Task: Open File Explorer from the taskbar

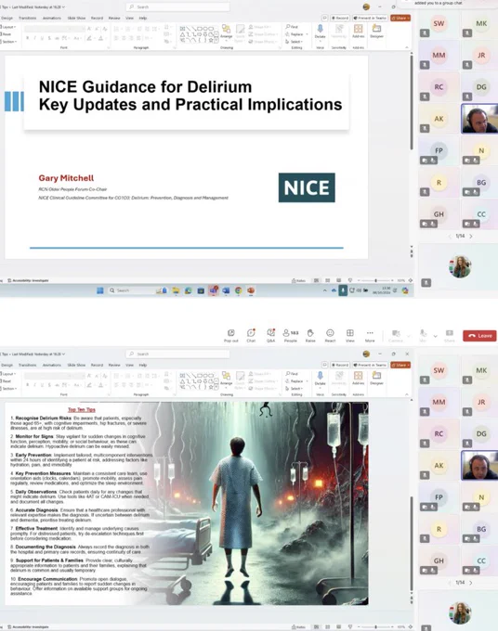Action: click(176, 290)
